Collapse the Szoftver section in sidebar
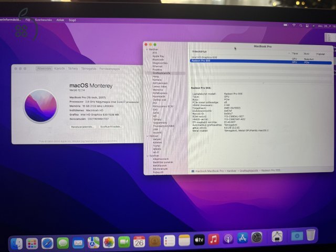This screenshot has height=252, width=336. click(x=148, y=156)
